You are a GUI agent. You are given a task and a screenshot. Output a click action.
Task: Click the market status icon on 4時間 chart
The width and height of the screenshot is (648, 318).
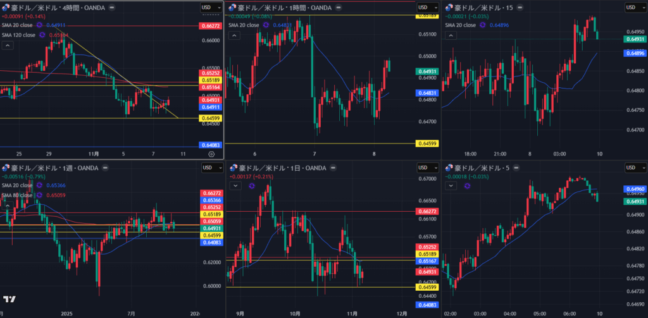pos(112,7)
